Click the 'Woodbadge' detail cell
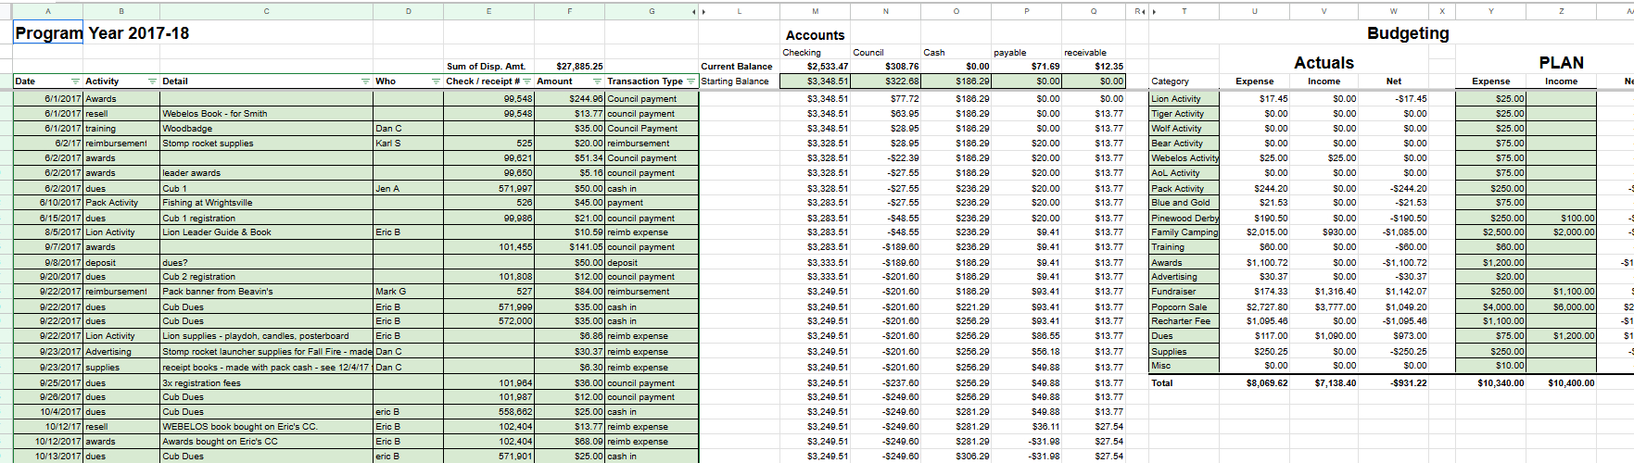Screen dimensions: 1634x463 (x=267, y=129)
